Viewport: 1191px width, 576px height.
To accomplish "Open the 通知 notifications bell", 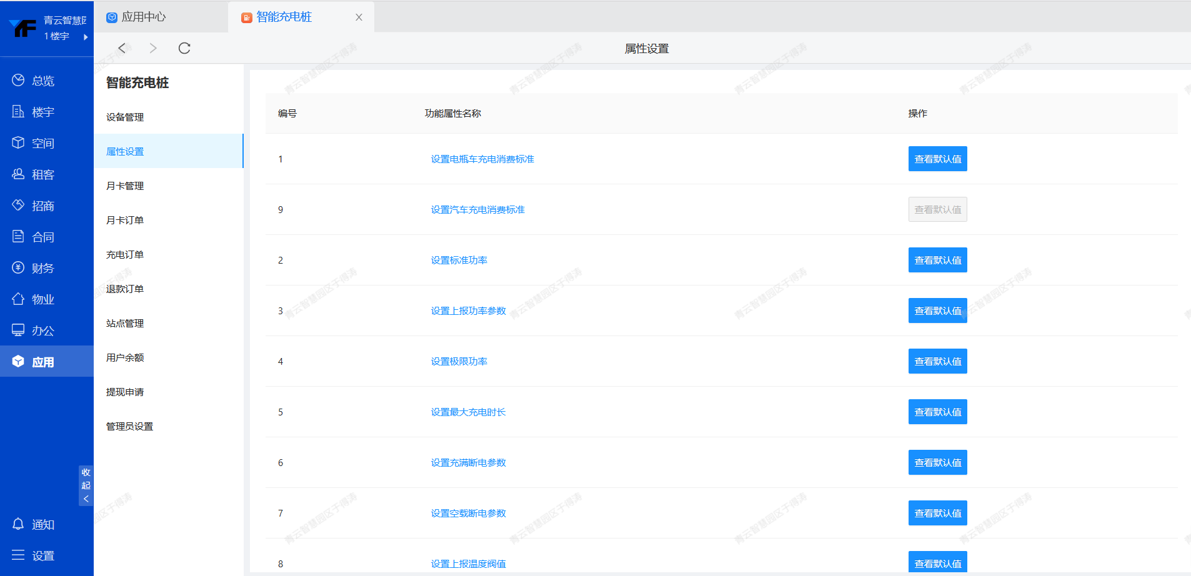I will coord(18,524).
